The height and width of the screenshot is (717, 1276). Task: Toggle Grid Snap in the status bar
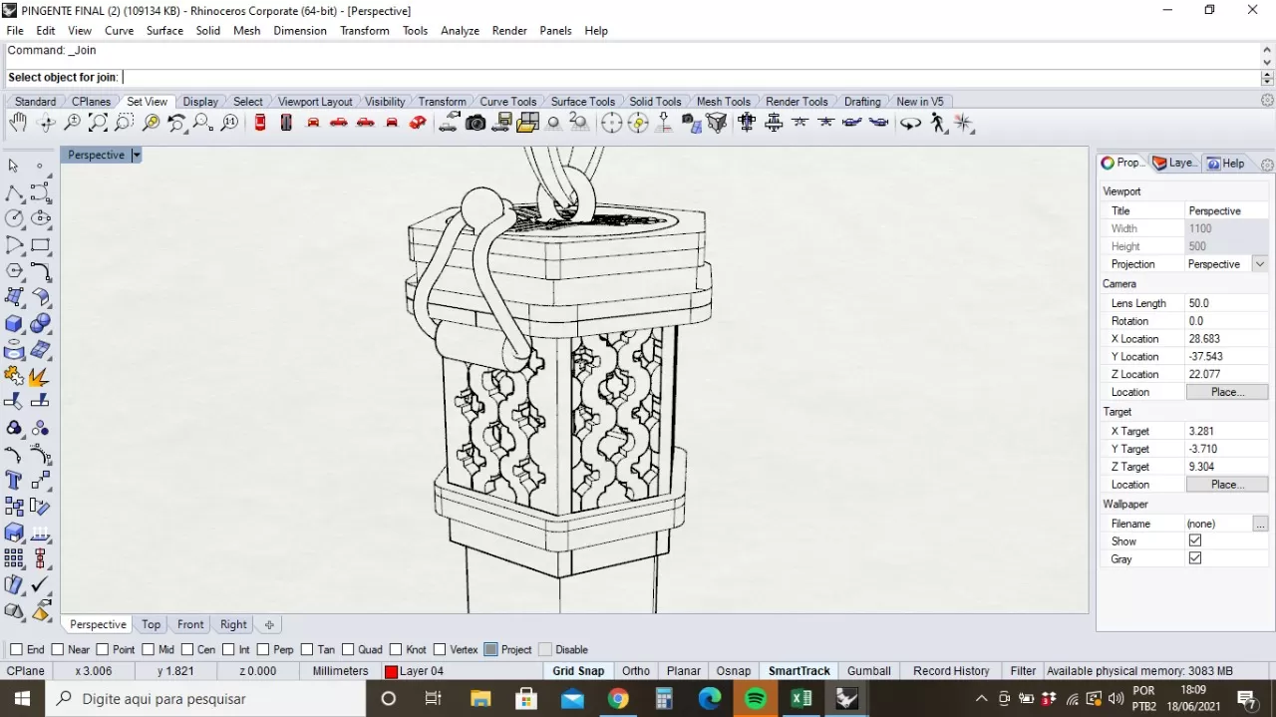tap(578, 671)
